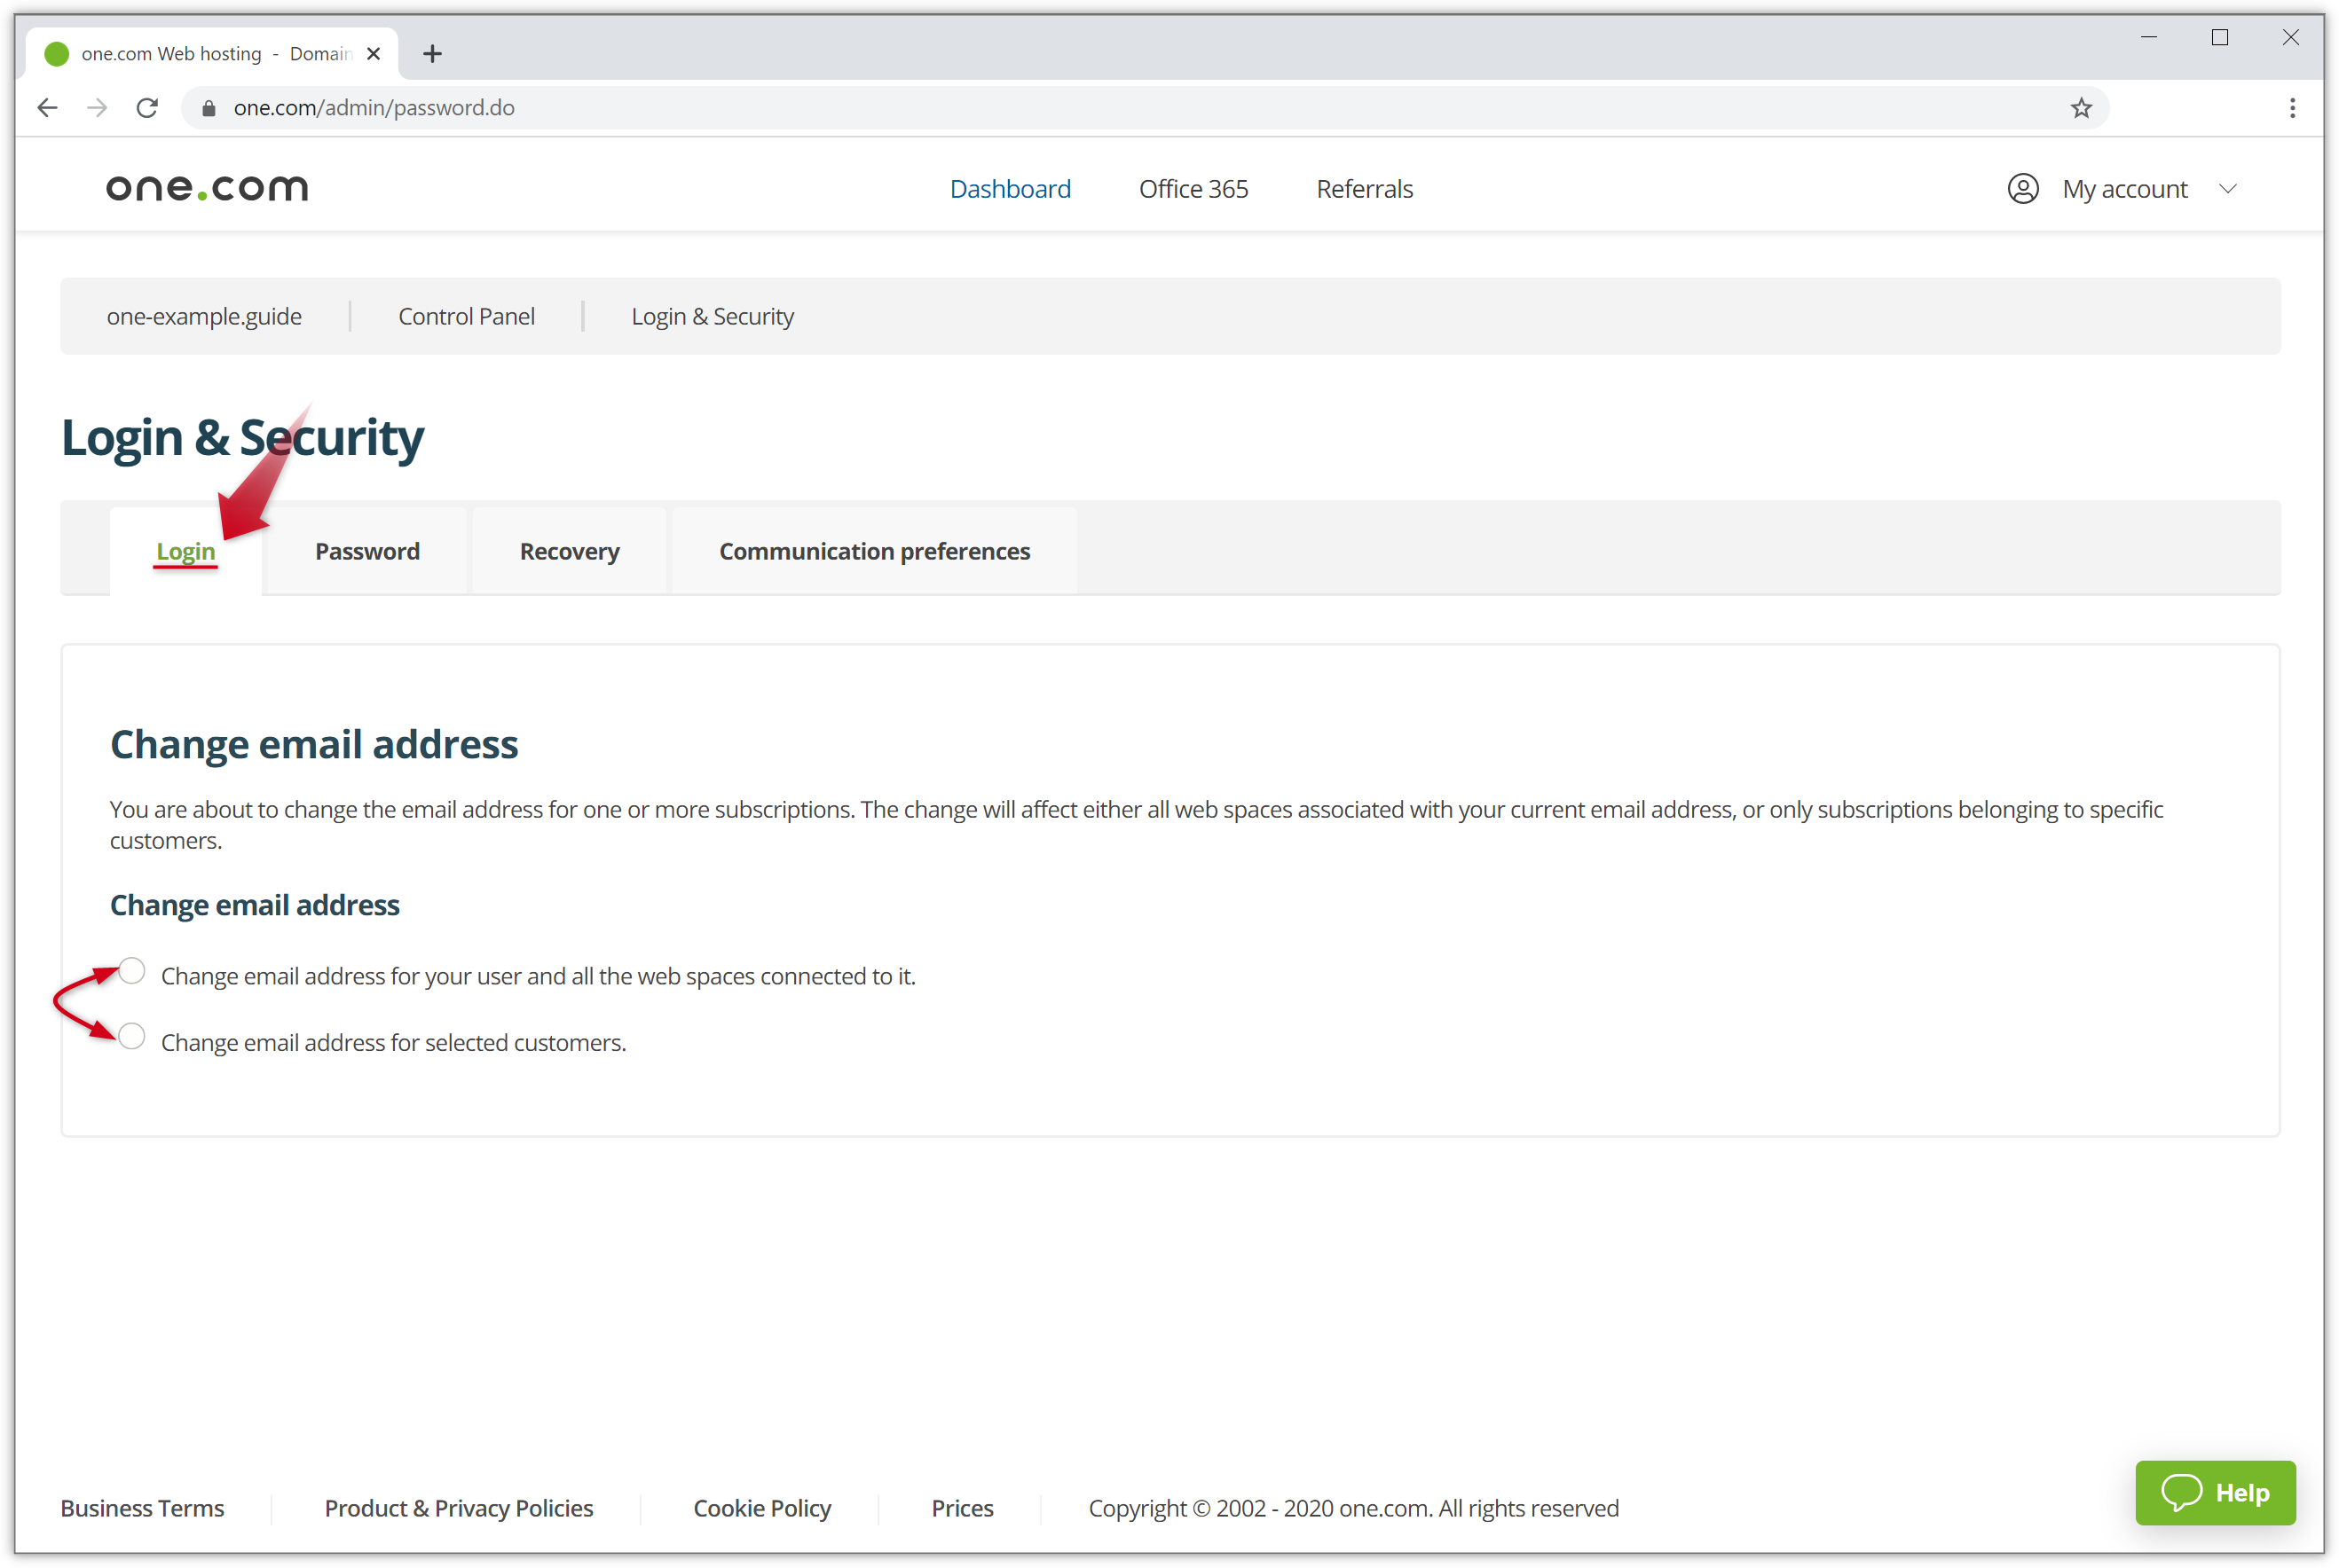Select the radio button for selected customers
The width and height of the screenshot is (2339, 1568).
pos(133,1041)
